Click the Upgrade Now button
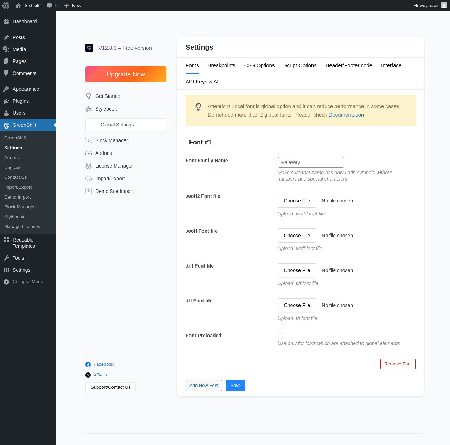 (126, 74)
